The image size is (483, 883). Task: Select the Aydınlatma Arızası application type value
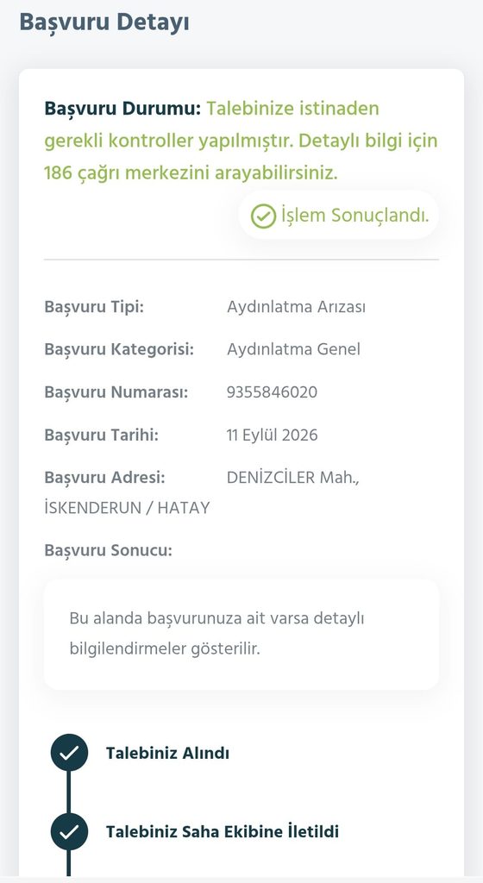pyautogui.click(x=296, y=307)
